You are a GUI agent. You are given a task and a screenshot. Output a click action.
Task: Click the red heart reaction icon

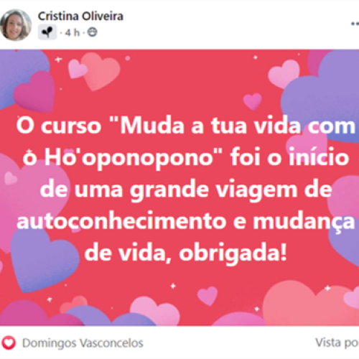coord(9,342)
